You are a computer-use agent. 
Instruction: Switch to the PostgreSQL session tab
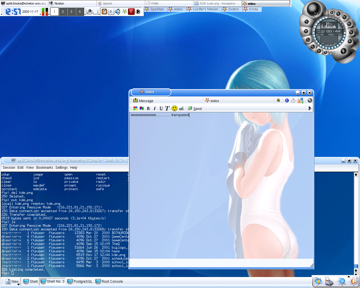click(80, 281)
